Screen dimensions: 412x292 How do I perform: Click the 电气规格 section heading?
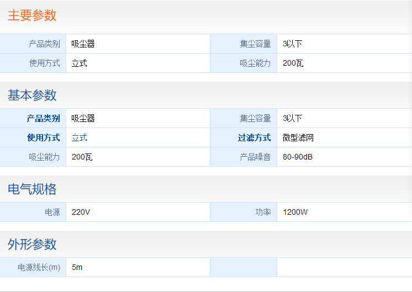pos(32,189)
